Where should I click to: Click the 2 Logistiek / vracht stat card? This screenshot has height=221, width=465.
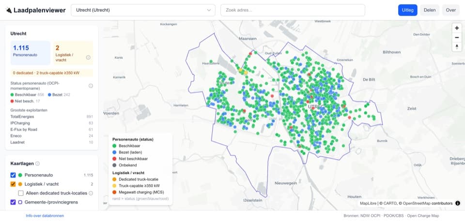click(x=73, y=53)
